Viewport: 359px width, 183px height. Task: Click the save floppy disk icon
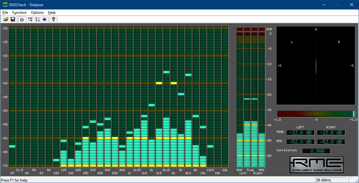click(x=13, y=19)
